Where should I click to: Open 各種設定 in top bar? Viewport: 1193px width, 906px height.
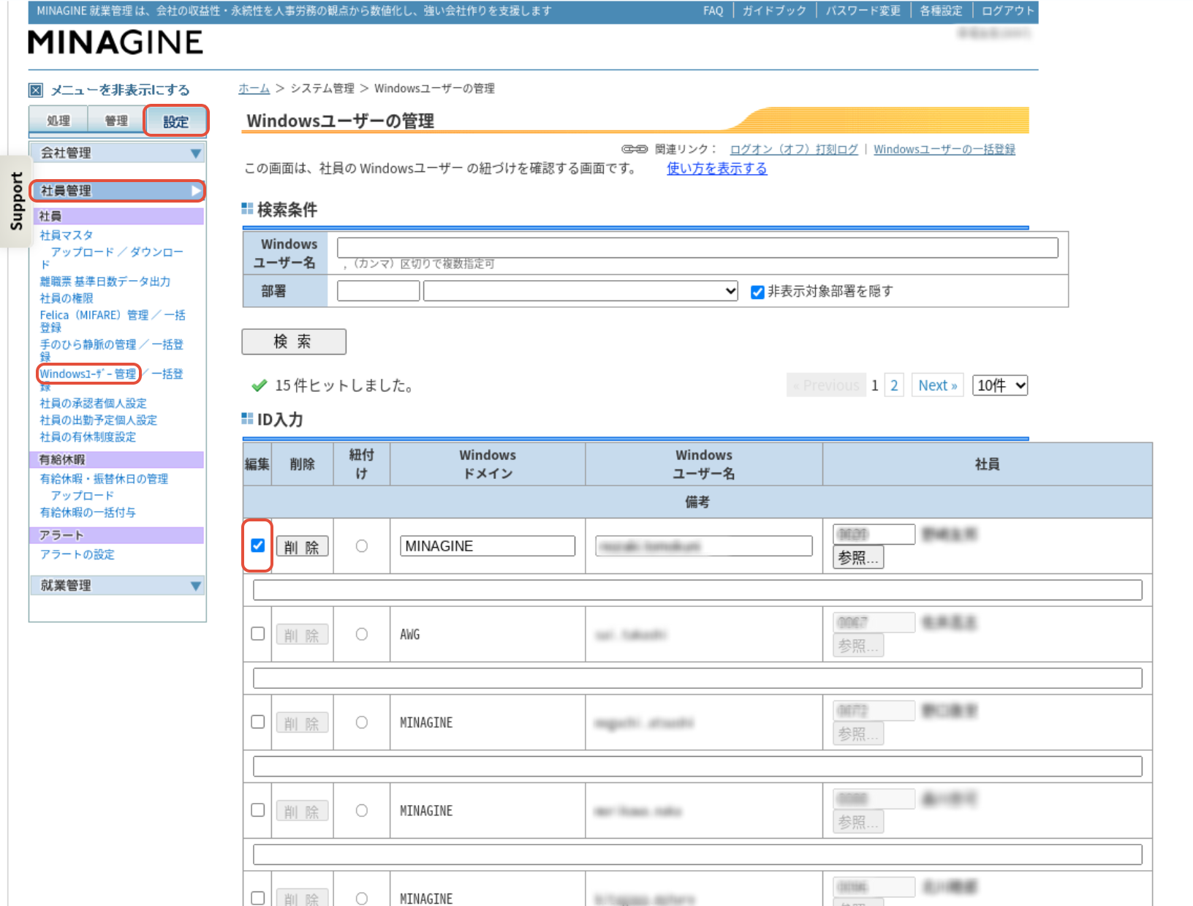(941, 11)
